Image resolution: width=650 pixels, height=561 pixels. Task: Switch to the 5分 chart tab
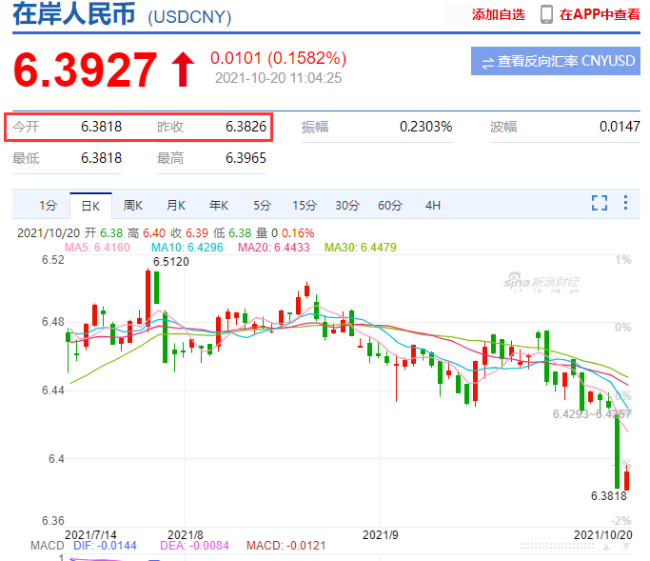[x=262, y=206]
